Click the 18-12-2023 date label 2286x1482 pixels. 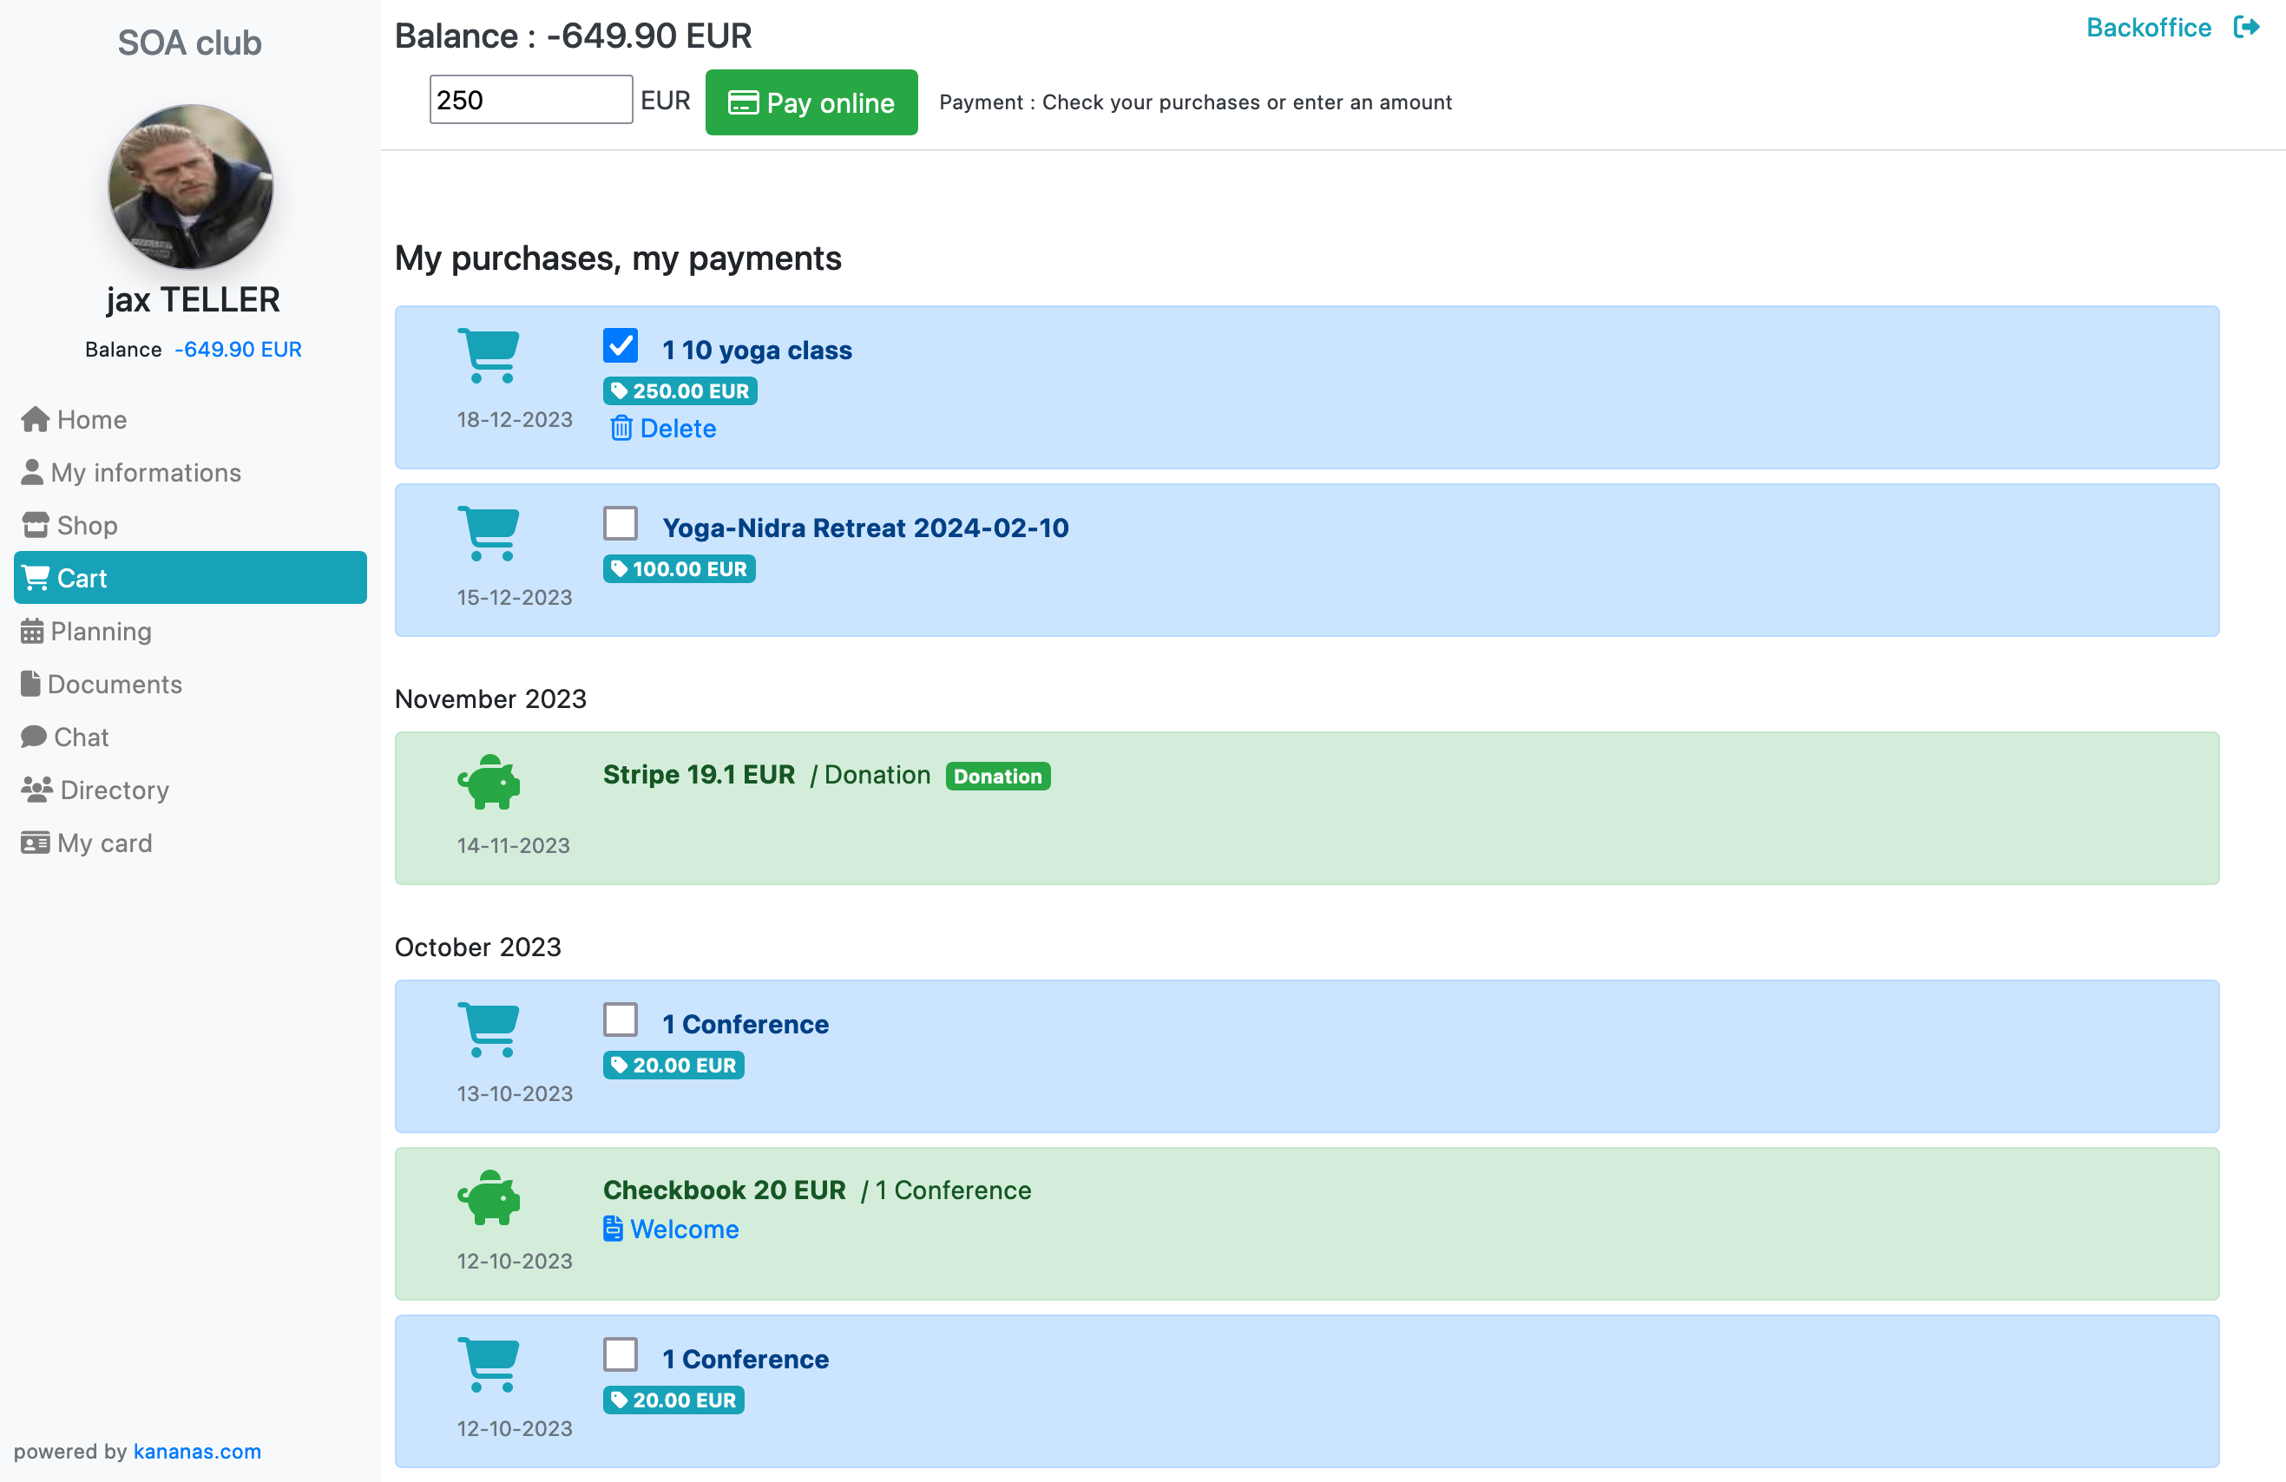tap(515, 420)
